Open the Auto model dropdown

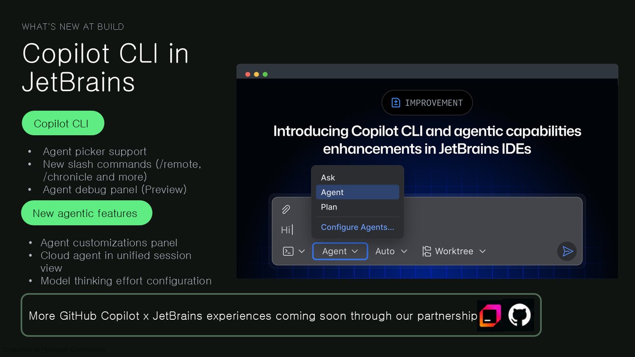point(391,251)
